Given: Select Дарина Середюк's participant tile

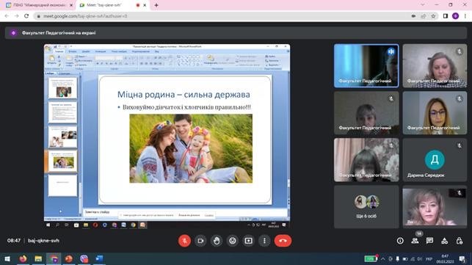Looking at the screenshot, I should [x=435, y=160].
